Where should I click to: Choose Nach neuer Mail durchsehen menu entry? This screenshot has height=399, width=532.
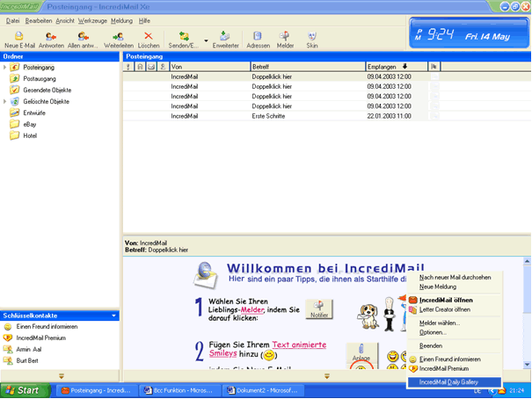(455, 278)
